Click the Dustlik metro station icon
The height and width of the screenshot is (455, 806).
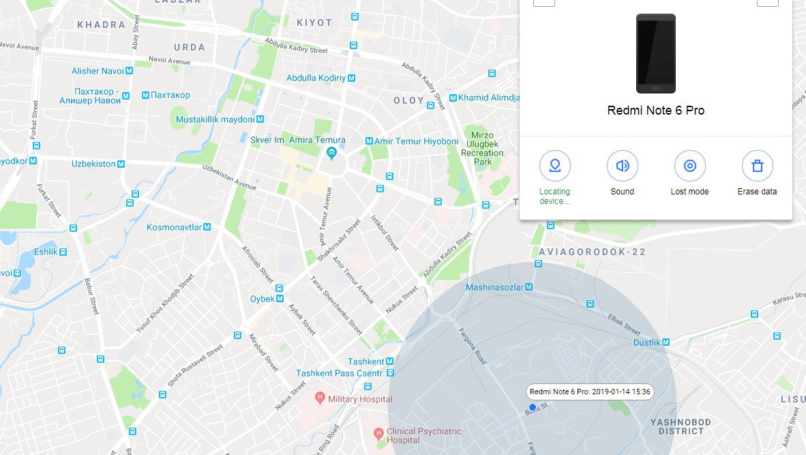tap(666, 342)
